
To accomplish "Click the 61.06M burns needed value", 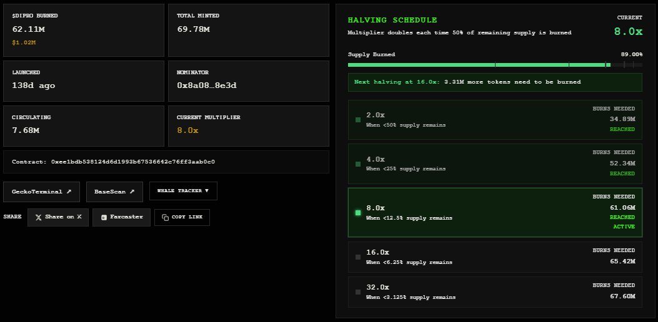I will [x=622, y=207].
